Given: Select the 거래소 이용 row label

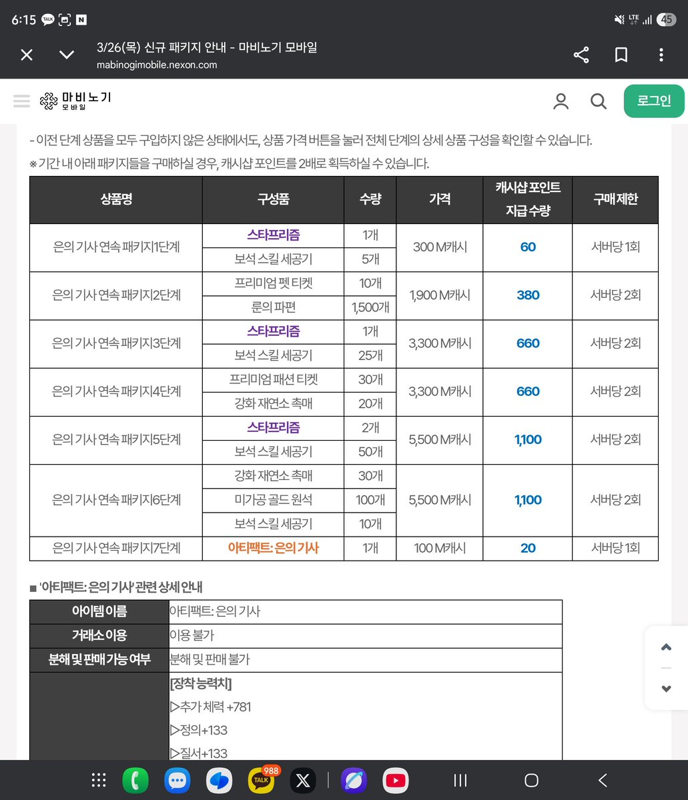Looking at the screenshot, I should click(99, 635).
